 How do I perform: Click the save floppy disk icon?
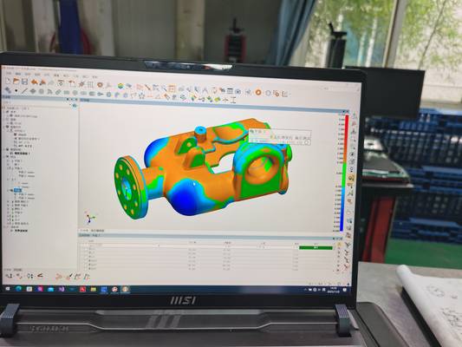[x=25, y=82]
